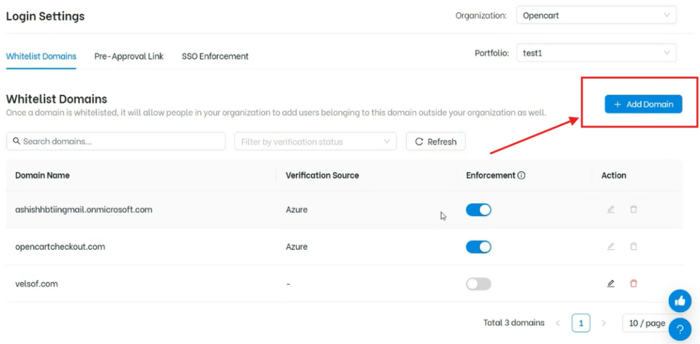Open the help question mark icon

pyautogui.click(x=679, y=329)
